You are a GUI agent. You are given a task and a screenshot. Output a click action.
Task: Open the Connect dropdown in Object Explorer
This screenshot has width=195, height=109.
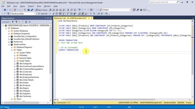pyautogui.click(x=6, y=22)
